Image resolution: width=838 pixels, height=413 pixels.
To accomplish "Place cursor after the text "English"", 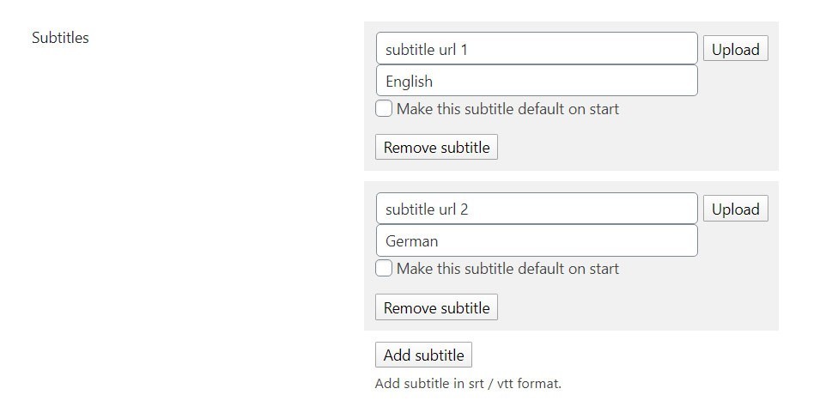I will [434, 82].
